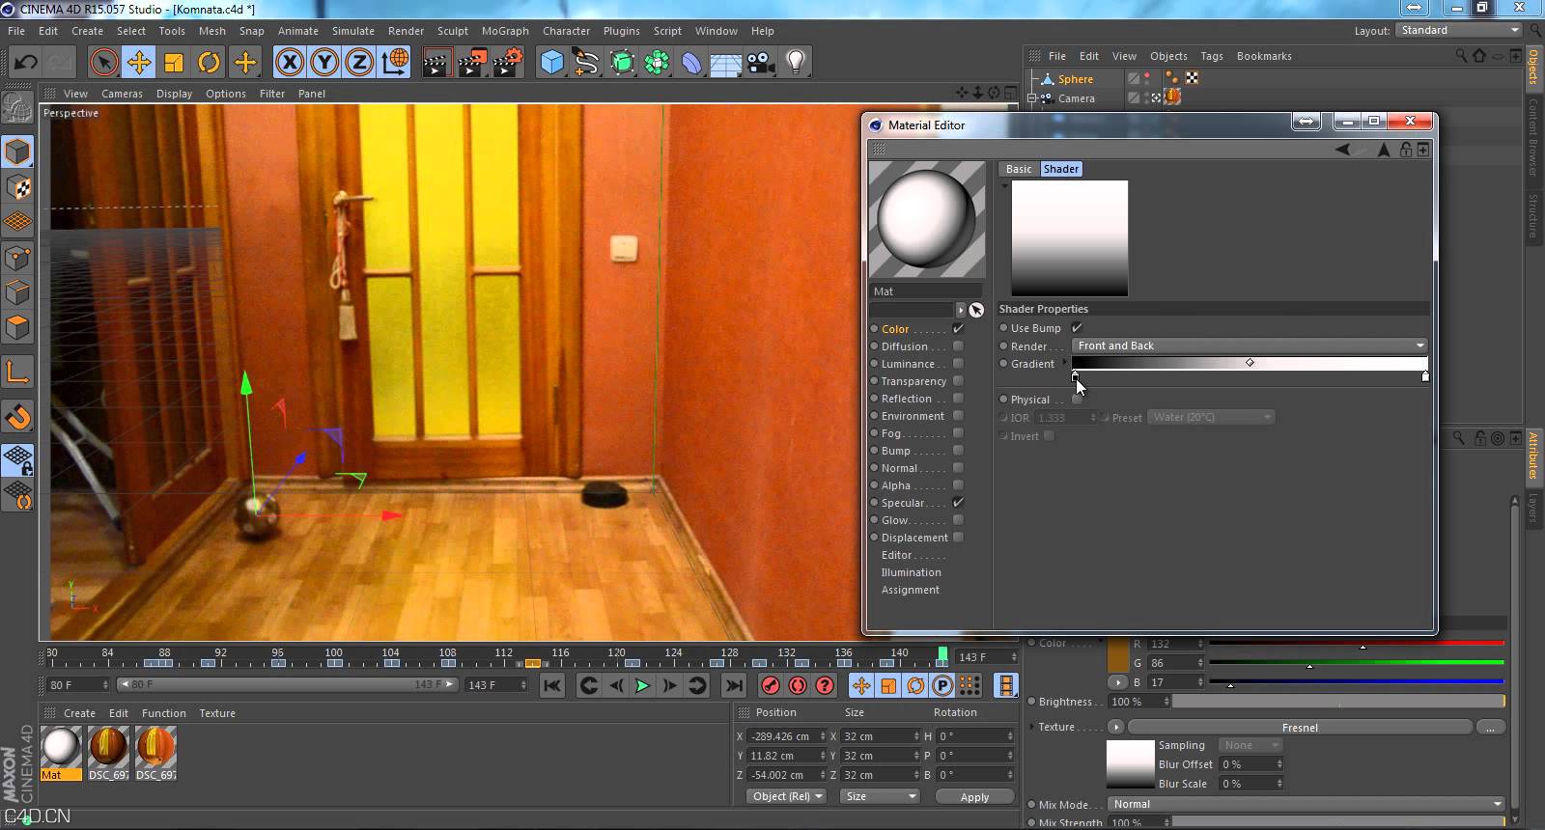Toggle X-axis lock
The height and width of the screenshot is (830, 1545).
coord(289,64)
